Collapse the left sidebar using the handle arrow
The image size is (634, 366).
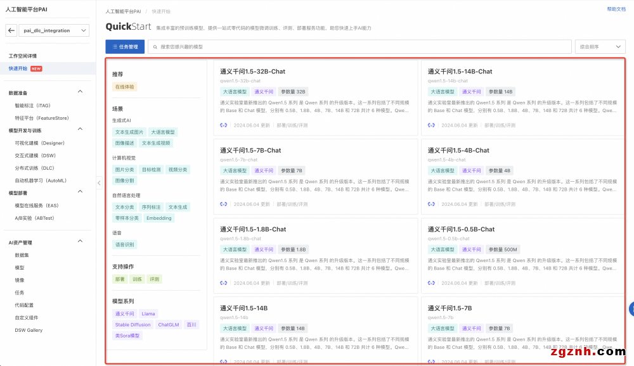[98, 183]
